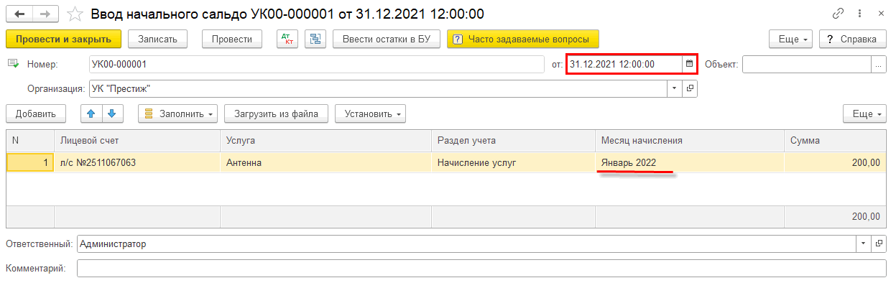
Task: Open the Ответственный form via square icon
Action: (x=879, y=244)
